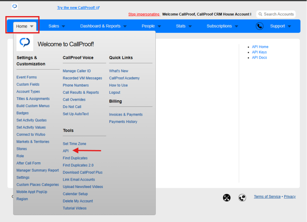Screen dimensions: 307x222
Task: Open What's New quick link
Action: coord(119,71)
